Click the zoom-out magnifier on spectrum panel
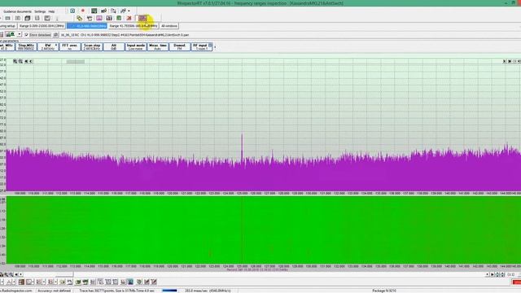The height and width of the screenshot is (293, 521). [20, 62]
